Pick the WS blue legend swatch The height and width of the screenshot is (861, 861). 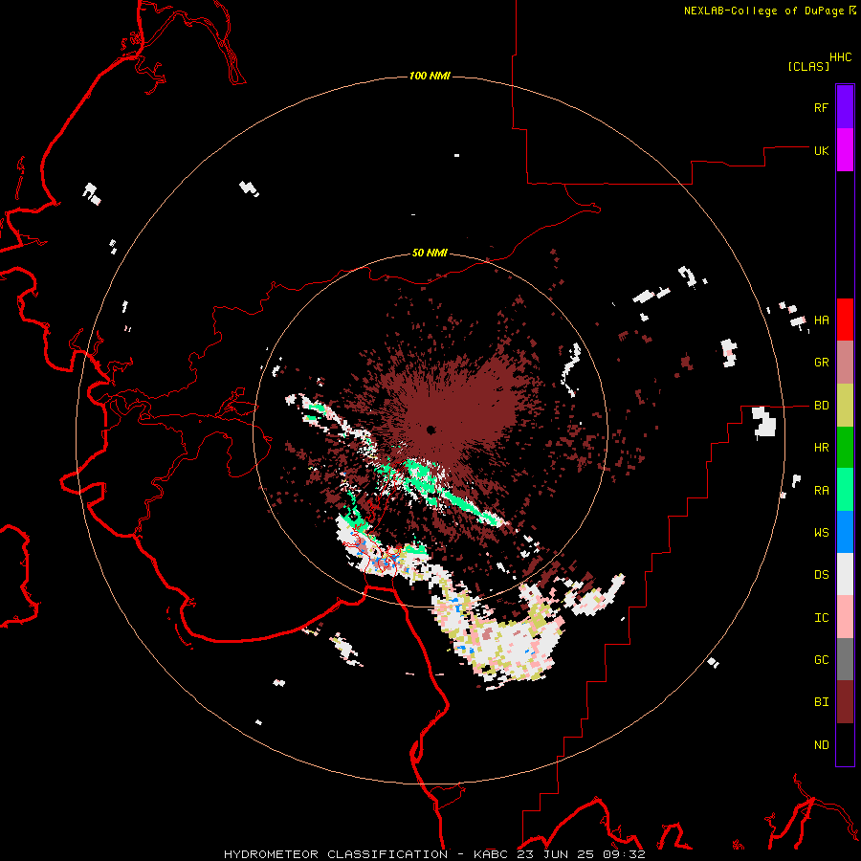845,532
